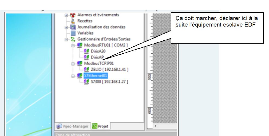The width and height of the screenshot is (269, 136).
Task: Click the Variables grid icon
Action: tap(73, 33)
